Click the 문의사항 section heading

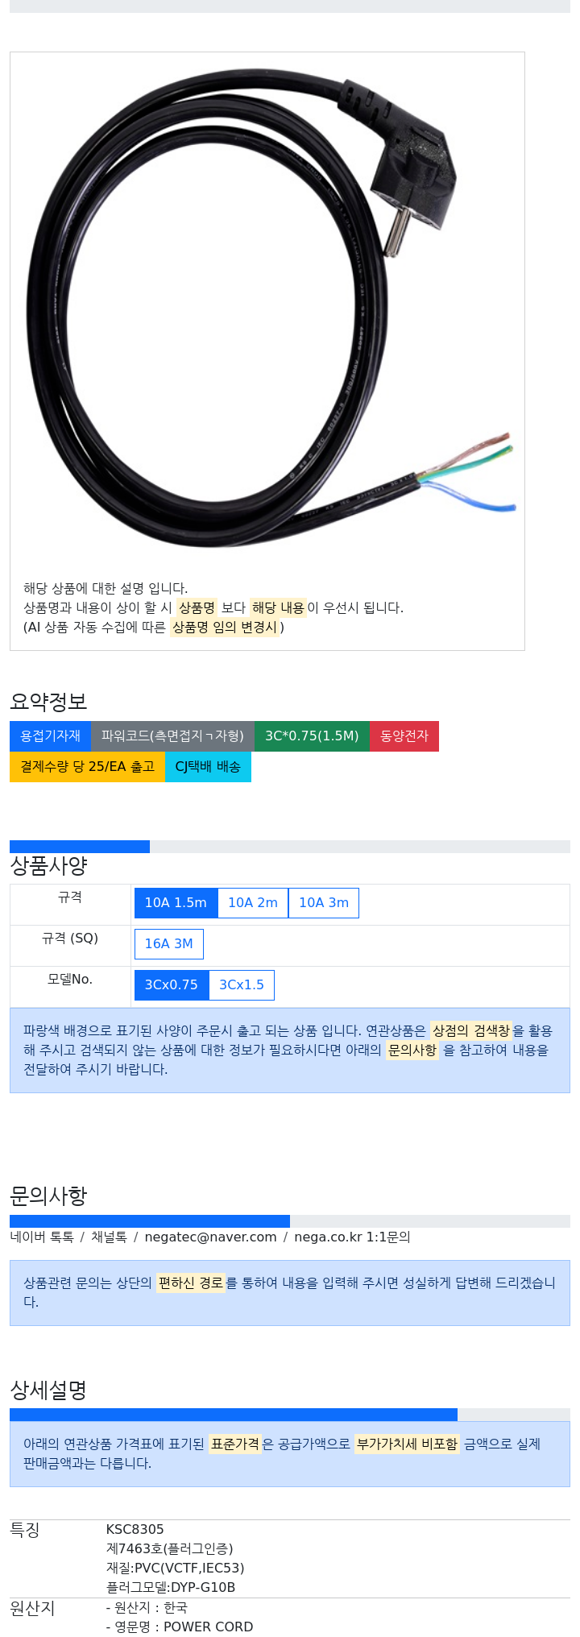[48, 1196]
